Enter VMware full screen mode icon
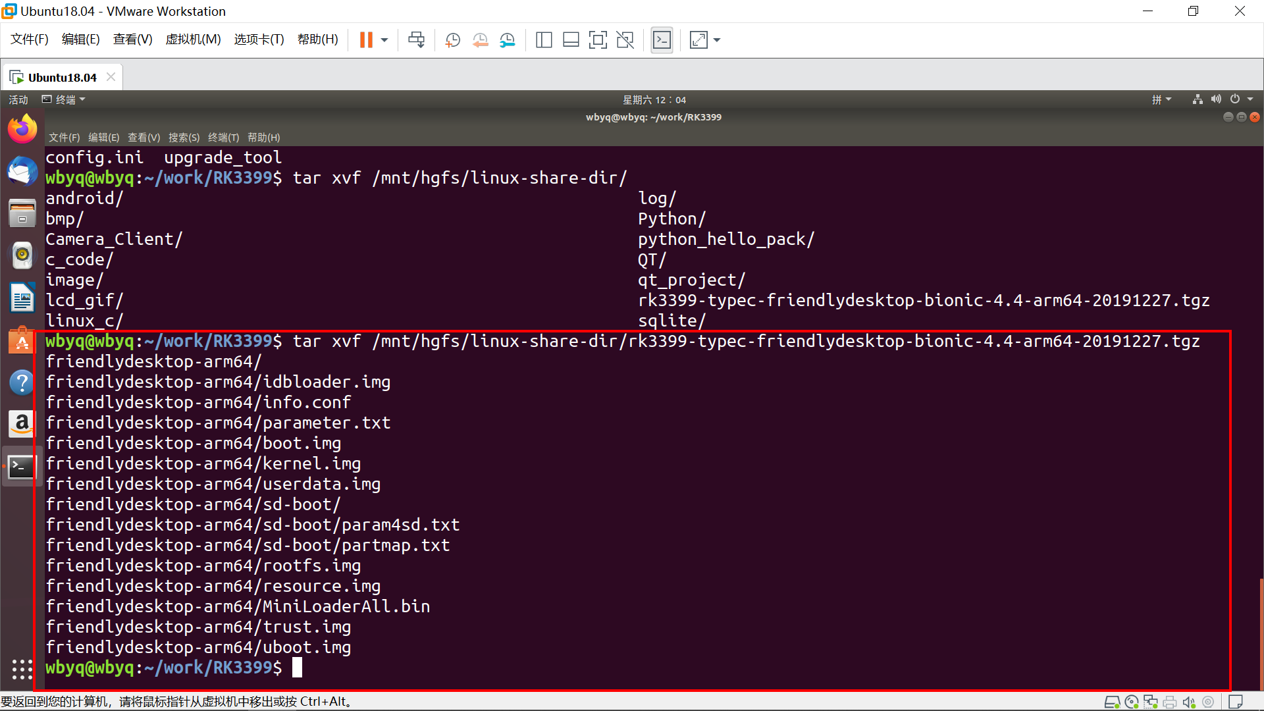 click(597, 40)
